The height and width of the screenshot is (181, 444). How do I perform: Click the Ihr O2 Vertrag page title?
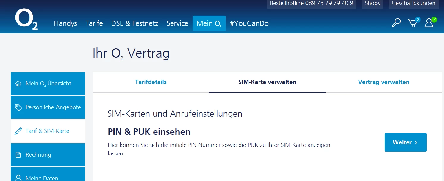pyautogui.click(x=131, y=54)
